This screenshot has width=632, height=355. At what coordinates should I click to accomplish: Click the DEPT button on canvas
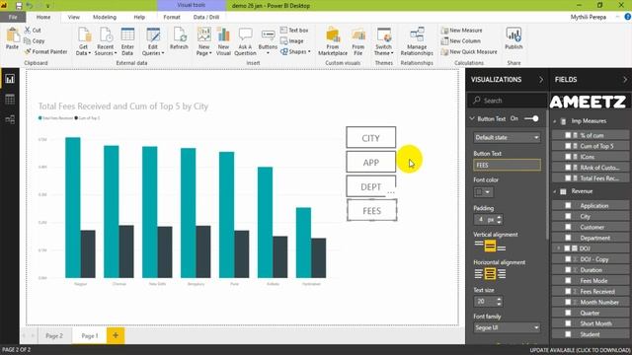tap(371, 186)
